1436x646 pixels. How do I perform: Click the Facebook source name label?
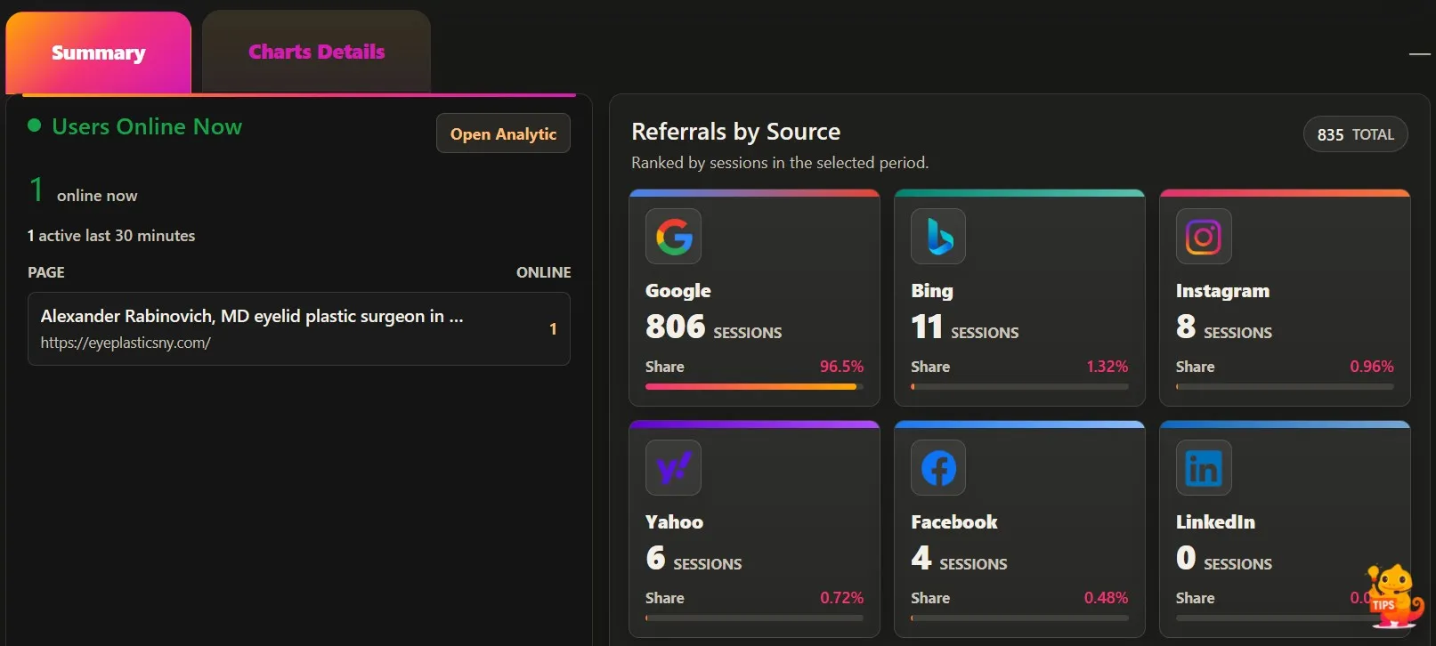coord(954,522)
